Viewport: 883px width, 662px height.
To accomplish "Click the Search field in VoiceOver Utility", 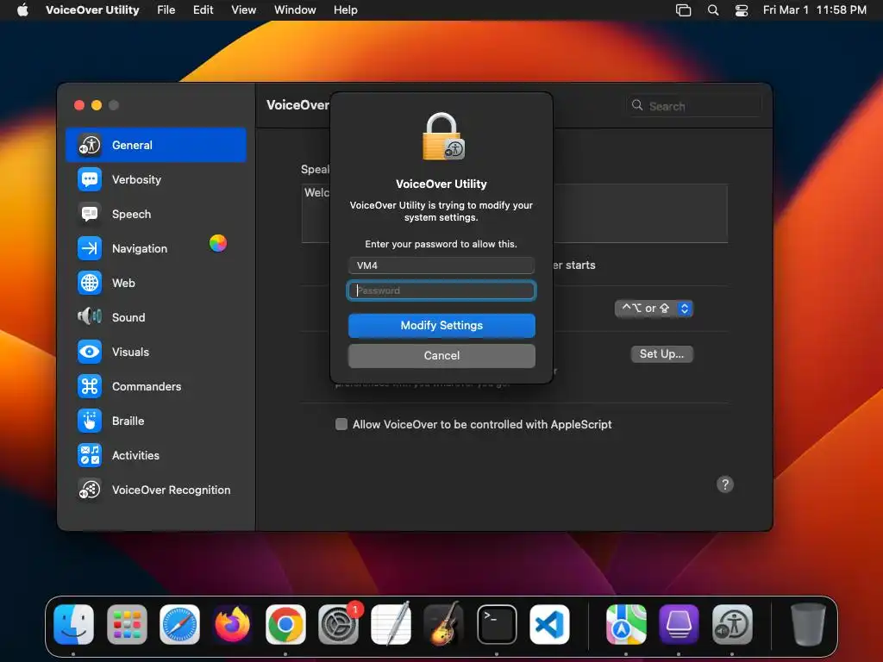I will tap(694, 105).
